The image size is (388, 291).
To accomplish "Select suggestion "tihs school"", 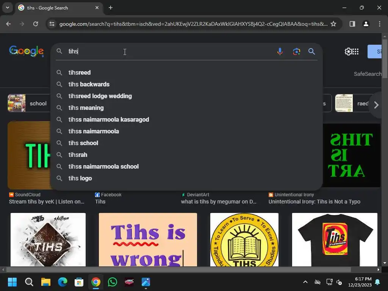I will click(x=186, y=143).
